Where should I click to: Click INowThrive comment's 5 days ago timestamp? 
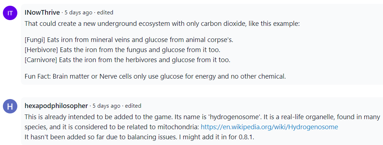pyautogui.click(x=79, y=13)
